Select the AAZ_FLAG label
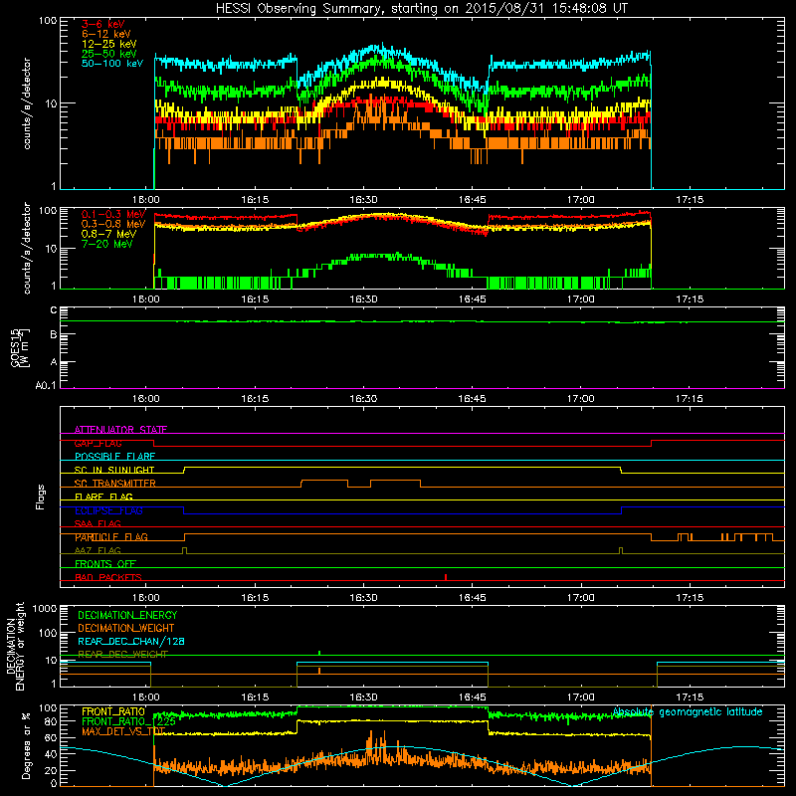796x796 pixels. pyautogui.click(x=98, y=550)
